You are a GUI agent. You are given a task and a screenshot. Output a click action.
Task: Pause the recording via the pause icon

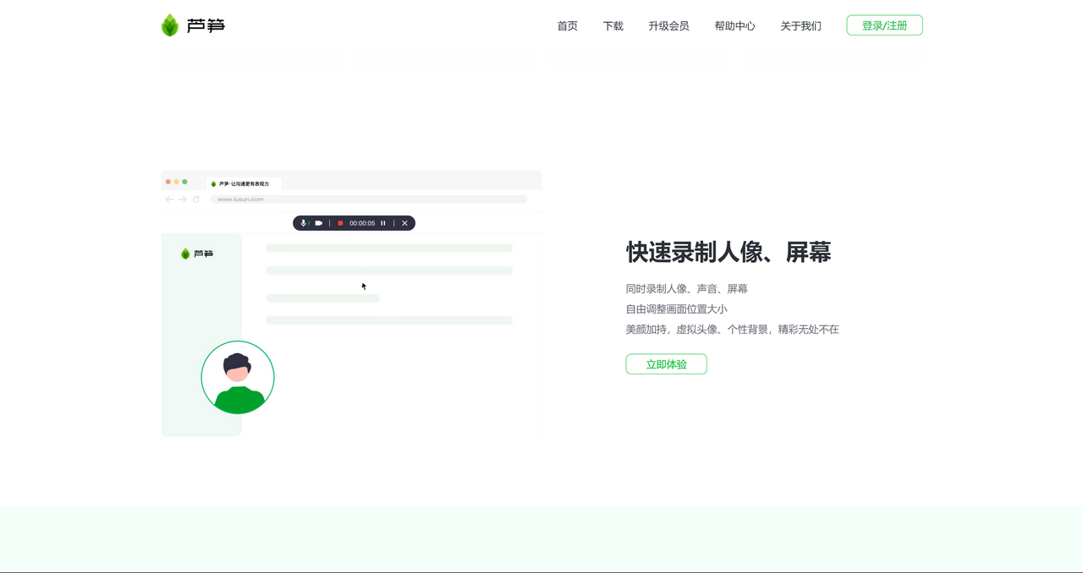click(x=382, y=223)
